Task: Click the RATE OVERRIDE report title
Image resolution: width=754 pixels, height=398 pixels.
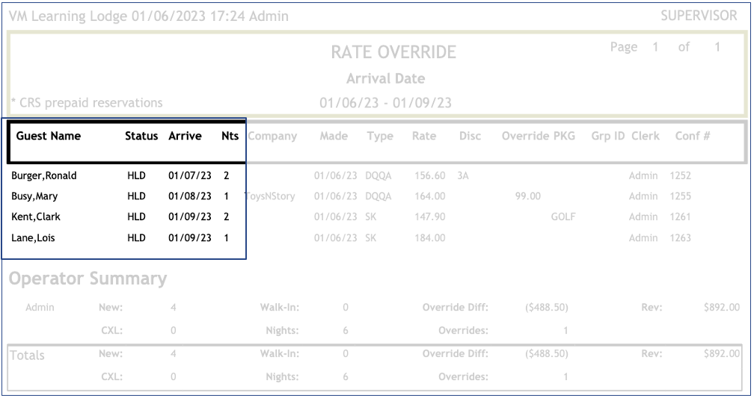Action: (393, 53)
